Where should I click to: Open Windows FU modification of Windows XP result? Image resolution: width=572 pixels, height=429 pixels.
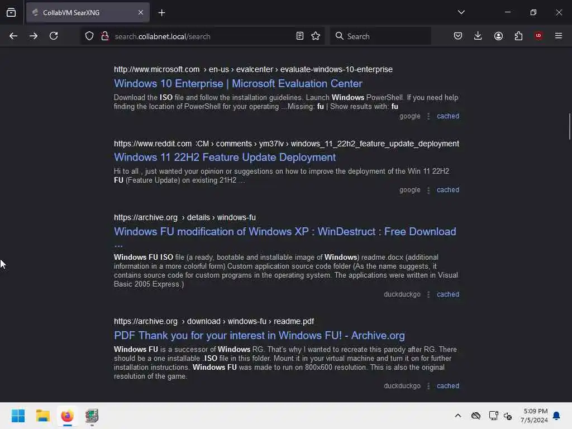pos(285,232)
